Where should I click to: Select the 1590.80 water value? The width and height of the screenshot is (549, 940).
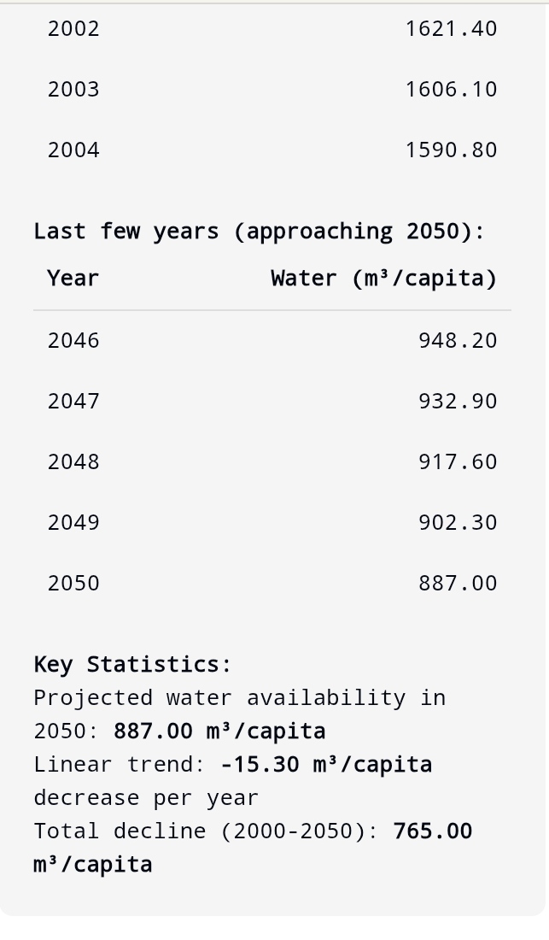[x=451, y=150]
